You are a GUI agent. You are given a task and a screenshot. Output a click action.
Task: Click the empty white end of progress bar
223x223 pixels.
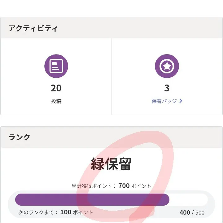click(188, 199)
